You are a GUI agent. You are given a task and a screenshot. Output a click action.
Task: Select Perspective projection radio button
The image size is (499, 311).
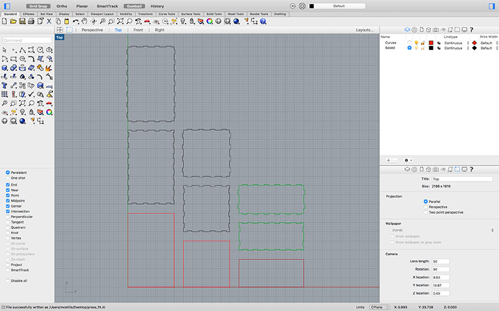click(x=425, y=207)
